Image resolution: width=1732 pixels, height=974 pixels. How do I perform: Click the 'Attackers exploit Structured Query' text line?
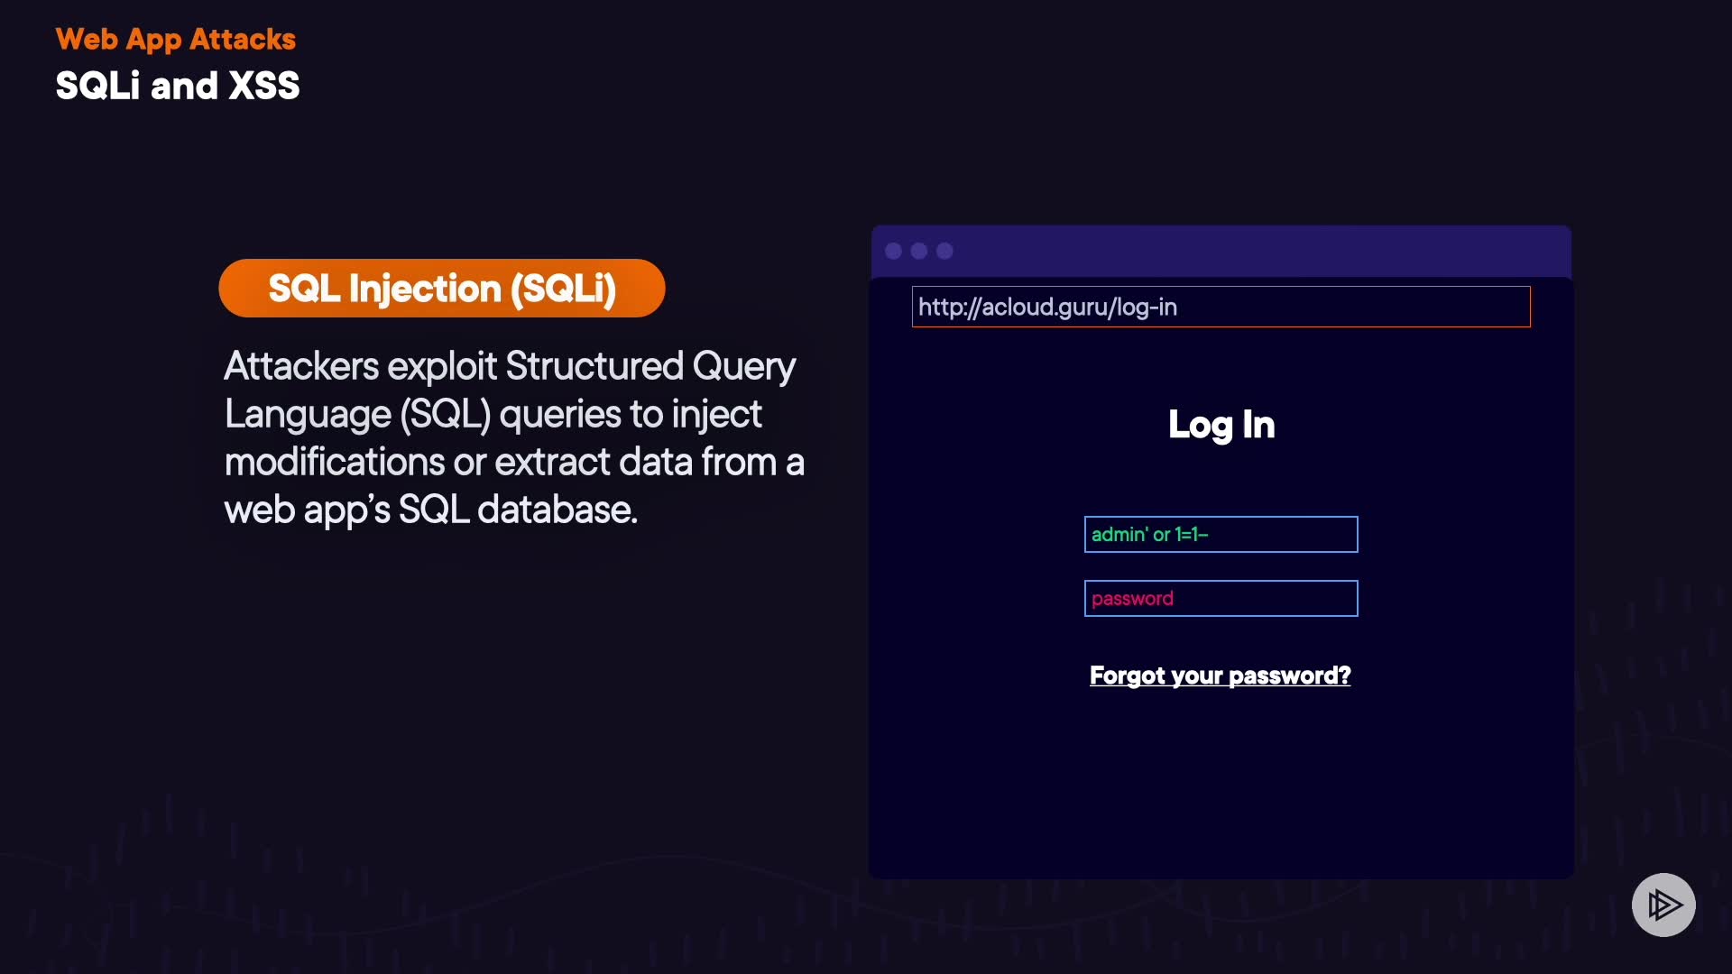click(510, 366)
